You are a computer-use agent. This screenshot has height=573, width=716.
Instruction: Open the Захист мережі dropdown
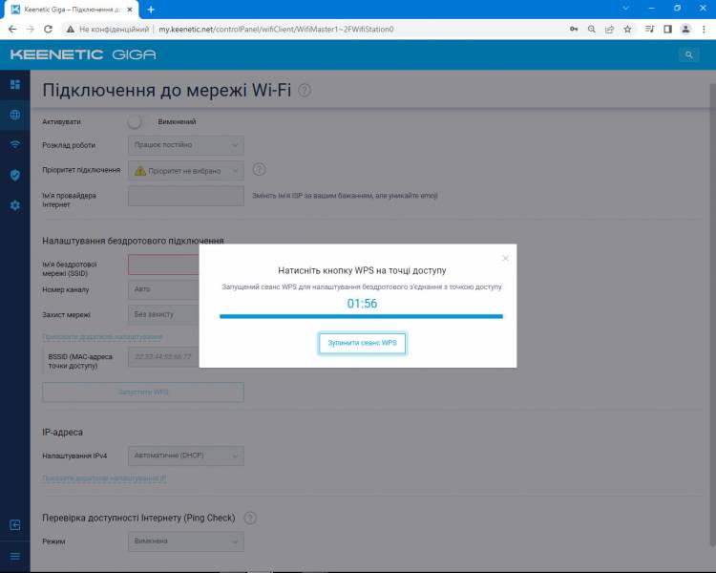(164, 315)
